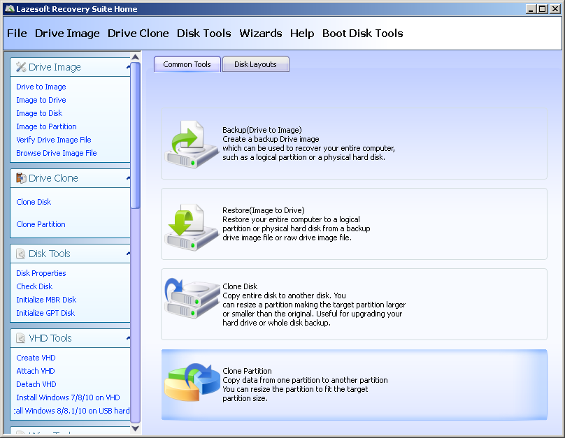Image resolution: width=565 pixels, height=438 pixels.
Task: Collapse the Drive Image sidebar section
Action: coord(127,68)
